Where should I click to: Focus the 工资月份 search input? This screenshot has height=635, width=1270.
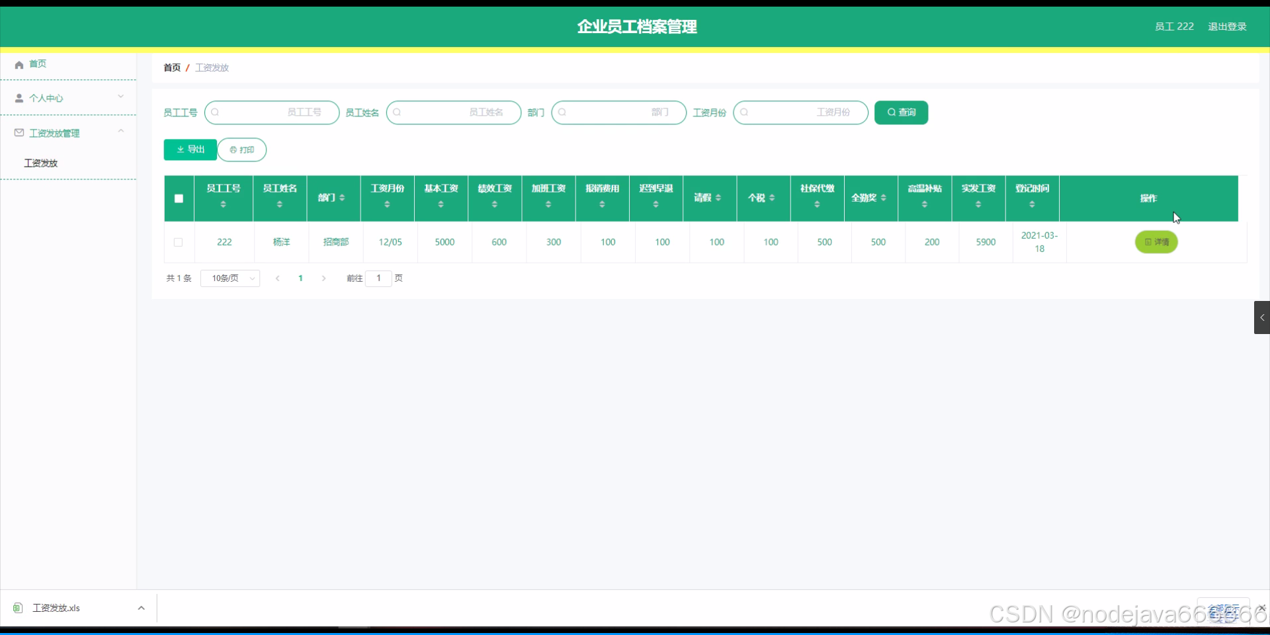(x=801, y=112)
